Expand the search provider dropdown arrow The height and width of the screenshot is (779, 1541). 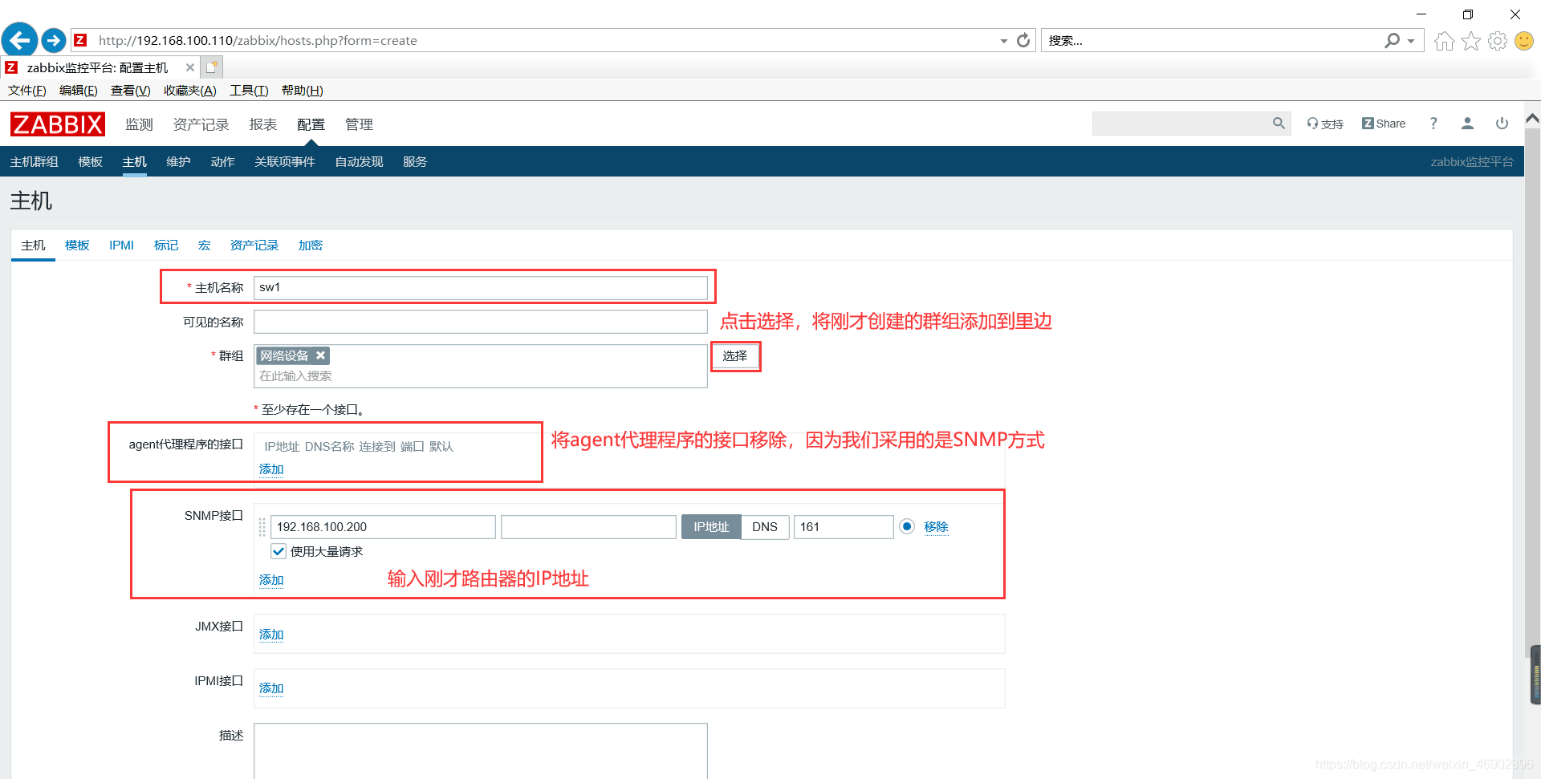pyautogui.click(x=1411, y=41)
